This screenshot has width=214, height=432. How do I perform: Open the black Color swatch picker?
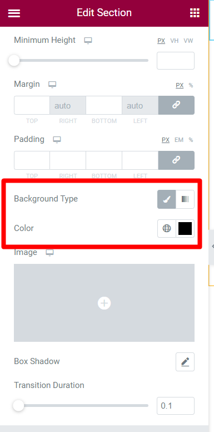tap(185, 228)
